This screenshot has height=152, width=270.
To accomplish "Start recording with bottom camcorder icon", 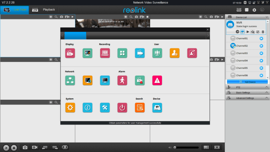I will click(x=35, y=147).
